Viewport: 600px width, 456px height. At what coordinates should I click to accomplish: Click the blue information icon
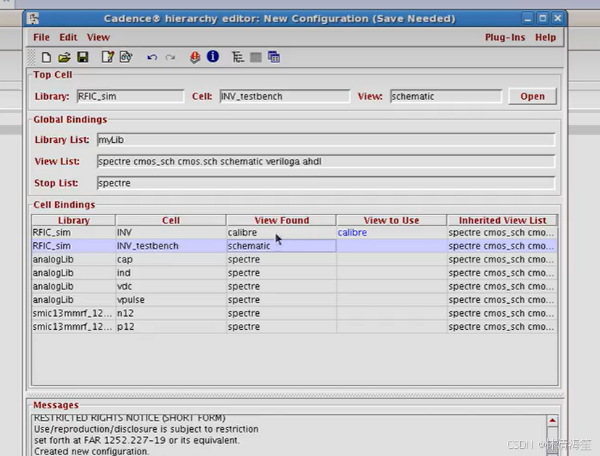(213, 57)
